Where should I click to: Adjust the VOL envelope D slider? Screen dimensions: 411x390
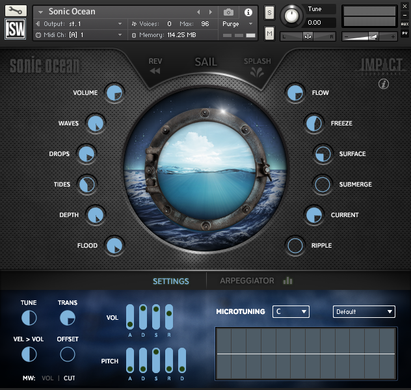click(143, 317)
